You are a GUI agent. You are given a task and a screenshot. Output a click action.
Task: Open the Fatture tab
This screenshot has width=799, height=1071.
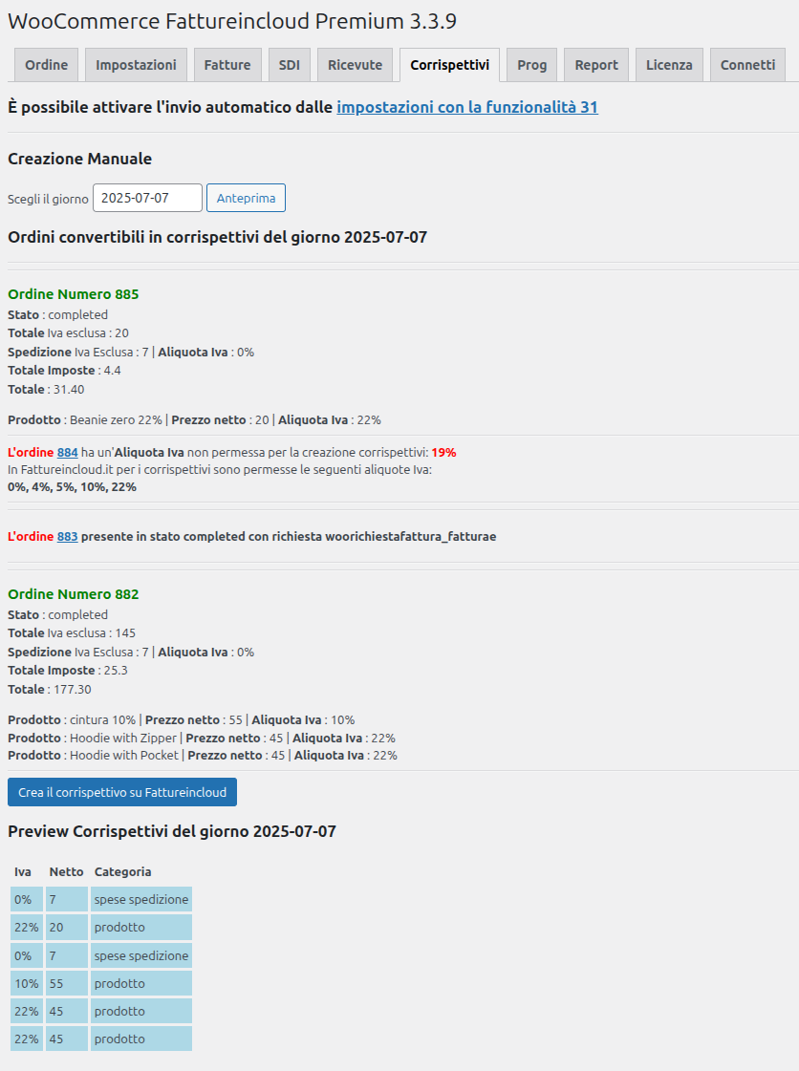click(227, 65)
